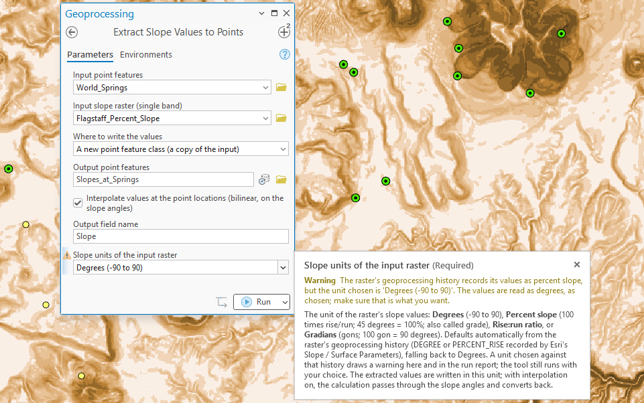644x403 pixels.
Task: Open tool help question mark icon
Action: (x=284, y=54)
